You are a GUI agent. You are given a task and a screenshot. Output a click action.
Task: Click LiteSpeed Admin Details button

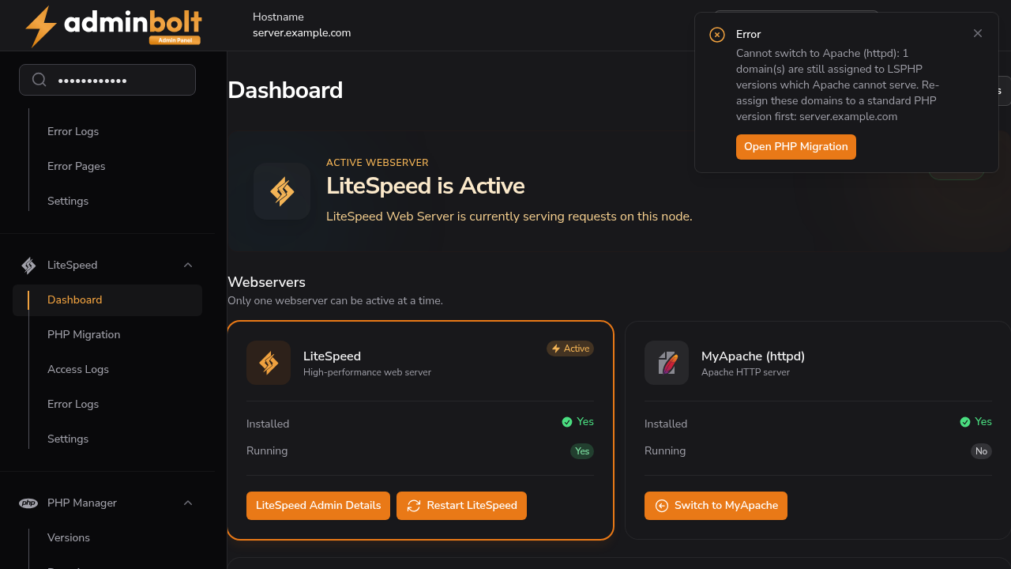click(318, 506)
